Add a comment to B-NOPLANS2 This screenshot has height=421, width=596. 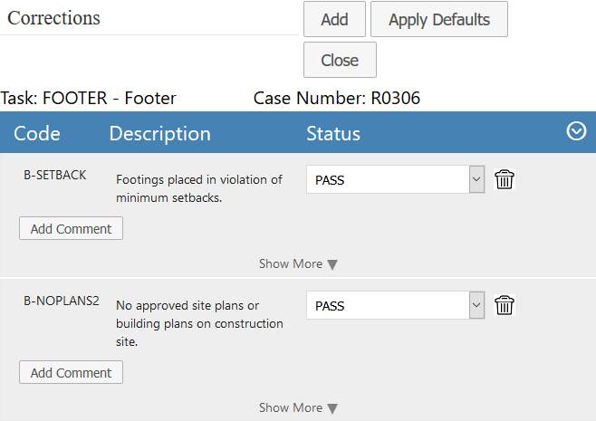point(71,373)
